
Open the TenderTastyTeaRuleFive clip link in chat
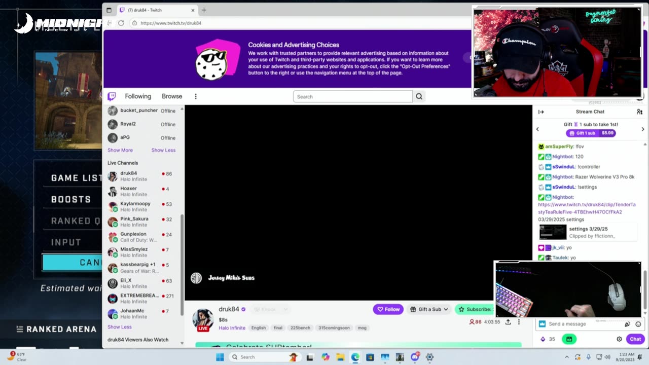coord(587,208)
